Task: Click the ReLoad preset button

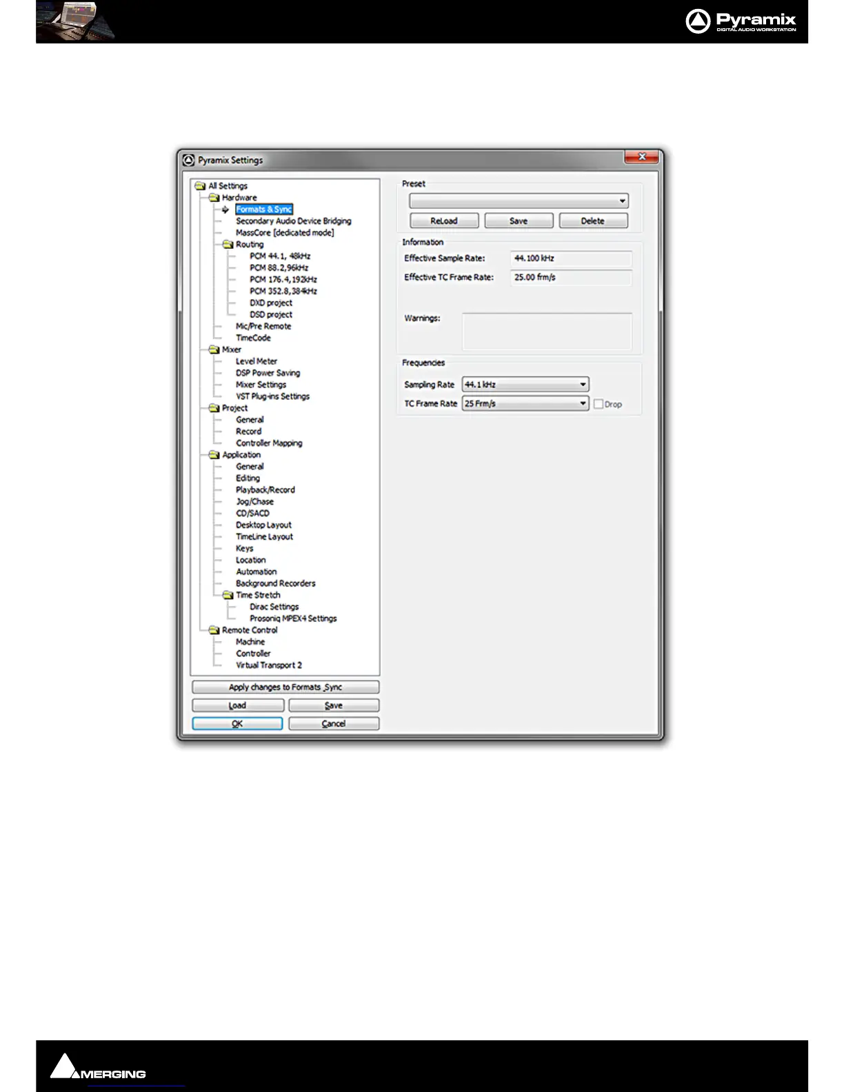Action: pyautogui.click(x=444, y=221)
